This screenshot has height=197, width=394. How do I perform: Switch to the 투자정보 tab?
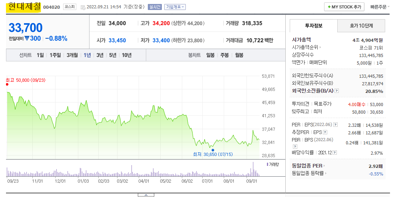coord(314,26)
